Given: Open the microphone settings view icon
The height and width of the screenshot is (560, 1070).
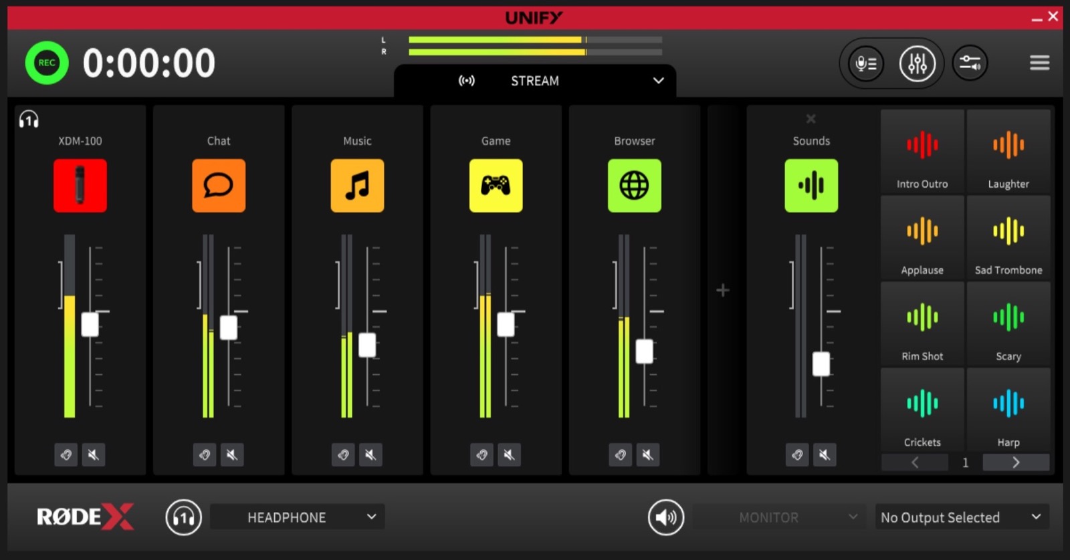Looking at the screenshot, I should [x=866, y=63].
